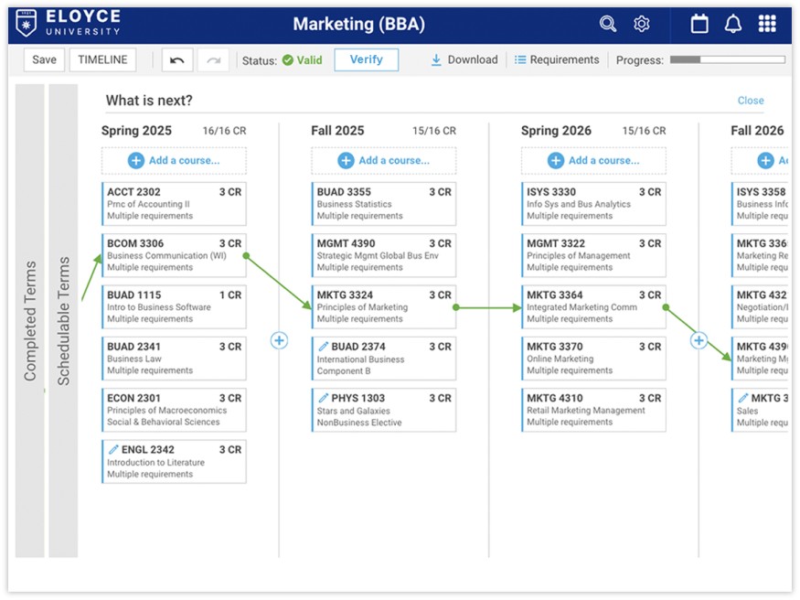This screenshot has height=600, width=800.
Task: Click the Progress bar
Action: (727, 60)
